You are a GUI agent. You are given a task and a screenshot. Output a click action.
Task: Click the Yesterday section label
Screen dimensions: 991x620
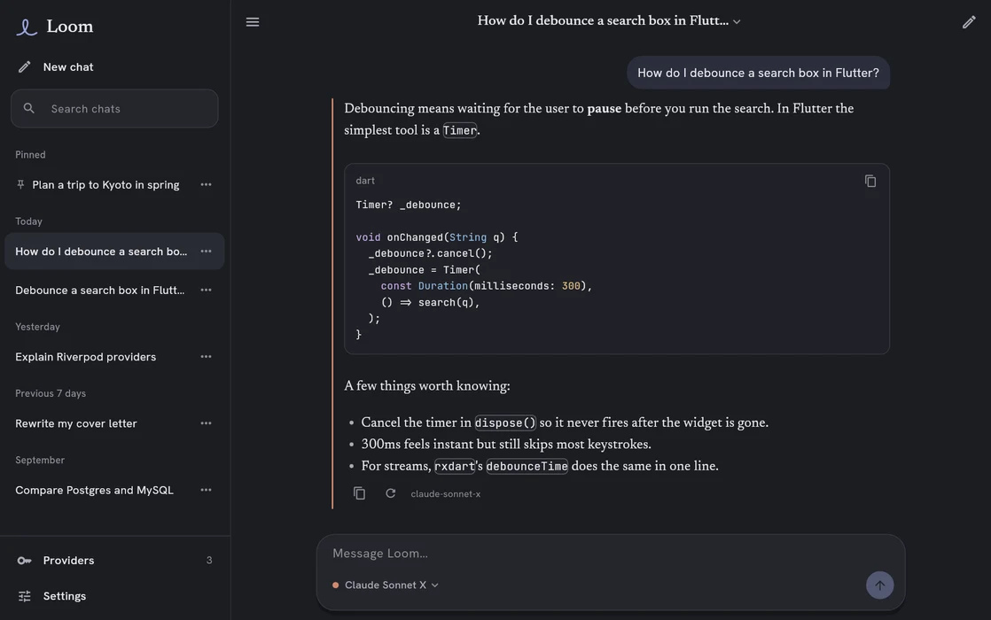(37, 327)
